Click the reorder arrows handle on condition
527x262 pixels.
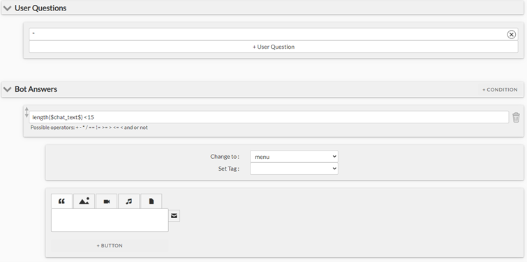tap(27, 112)
